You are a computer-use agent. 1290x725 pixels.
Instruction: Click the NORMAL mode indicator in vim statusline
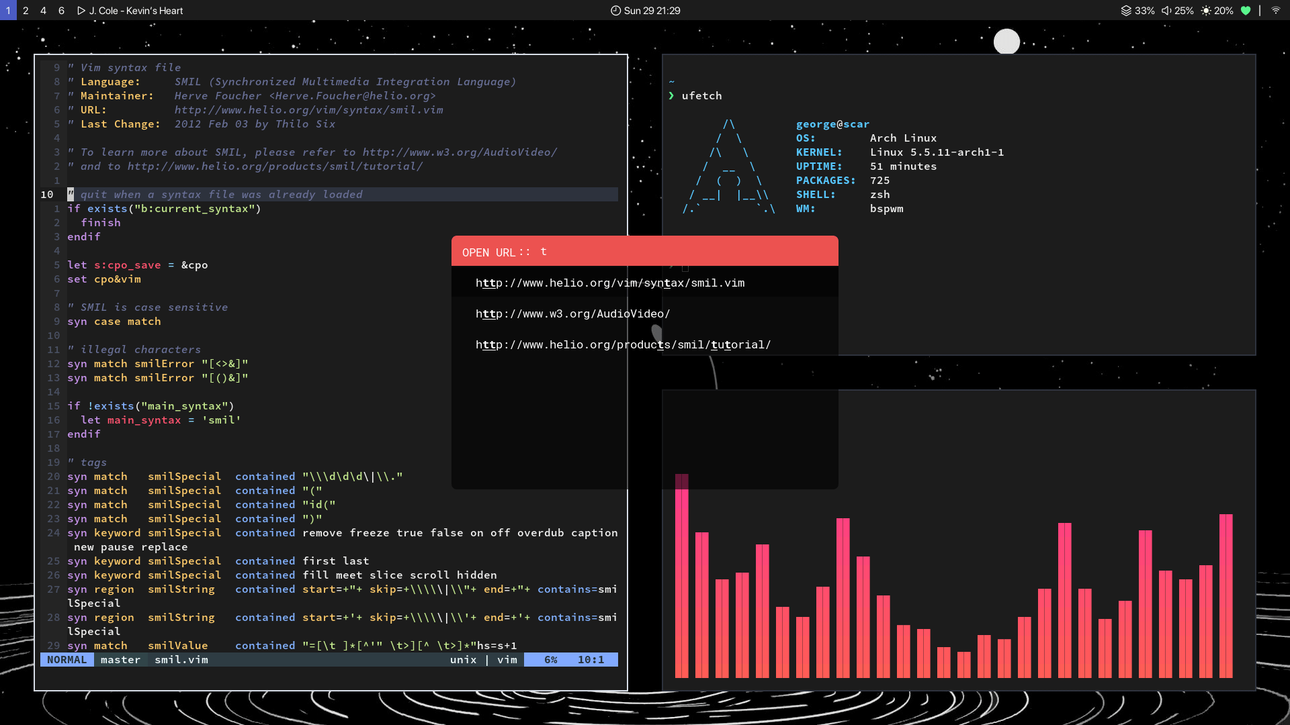67,660
